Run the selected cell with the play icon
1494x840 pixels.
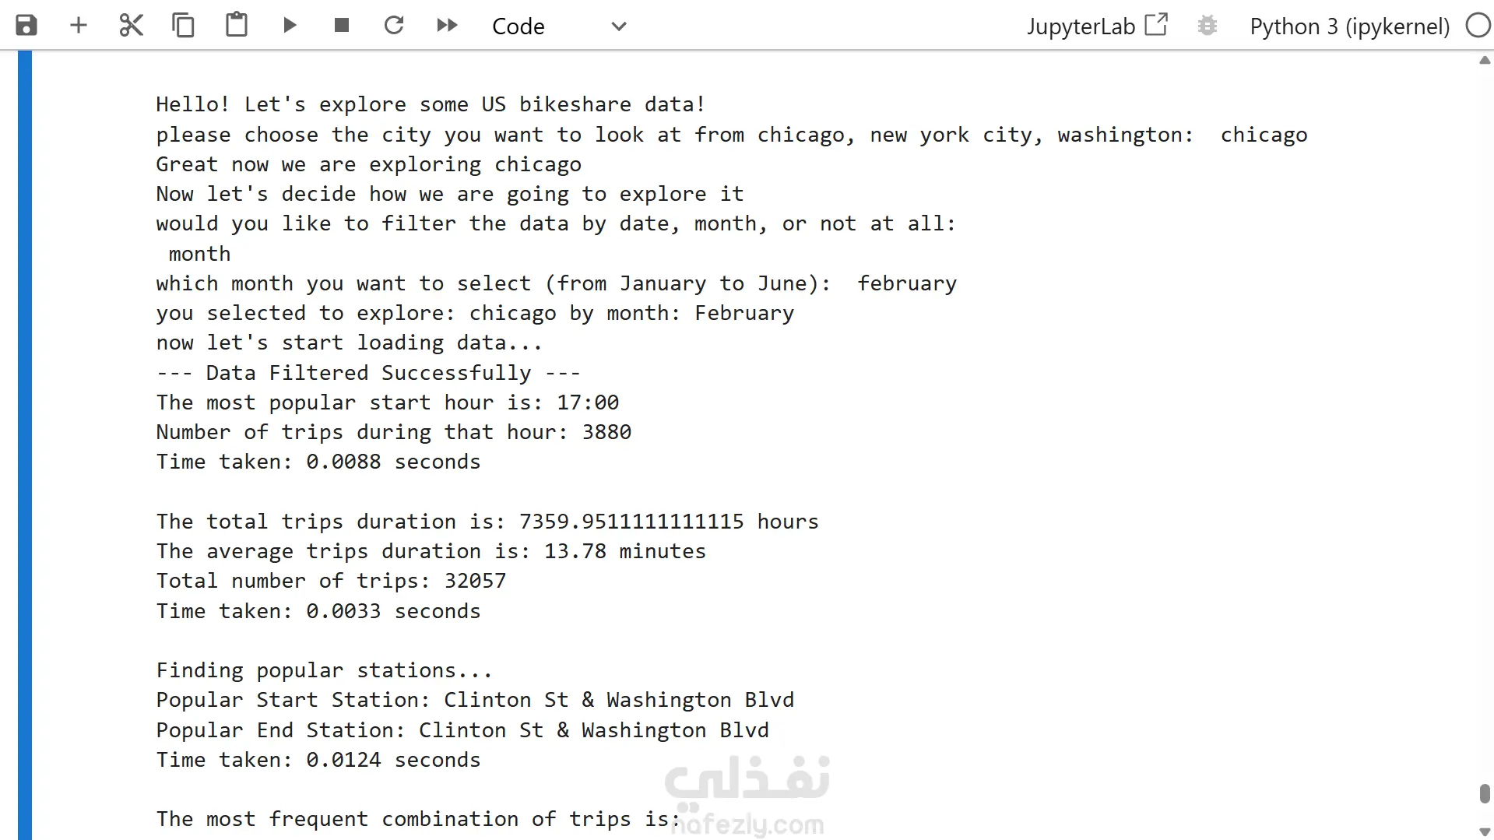pyautogui.click(x=290, y=26)
